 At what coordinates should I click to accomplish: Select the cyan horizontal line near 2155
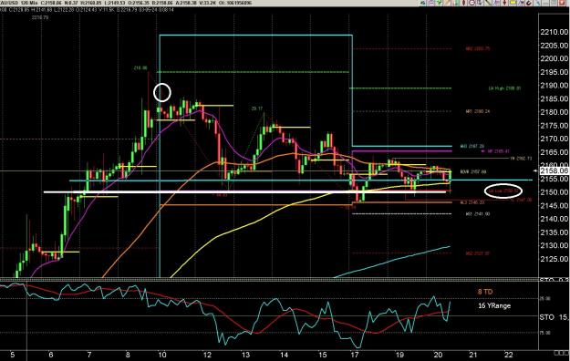click(301, 180)
